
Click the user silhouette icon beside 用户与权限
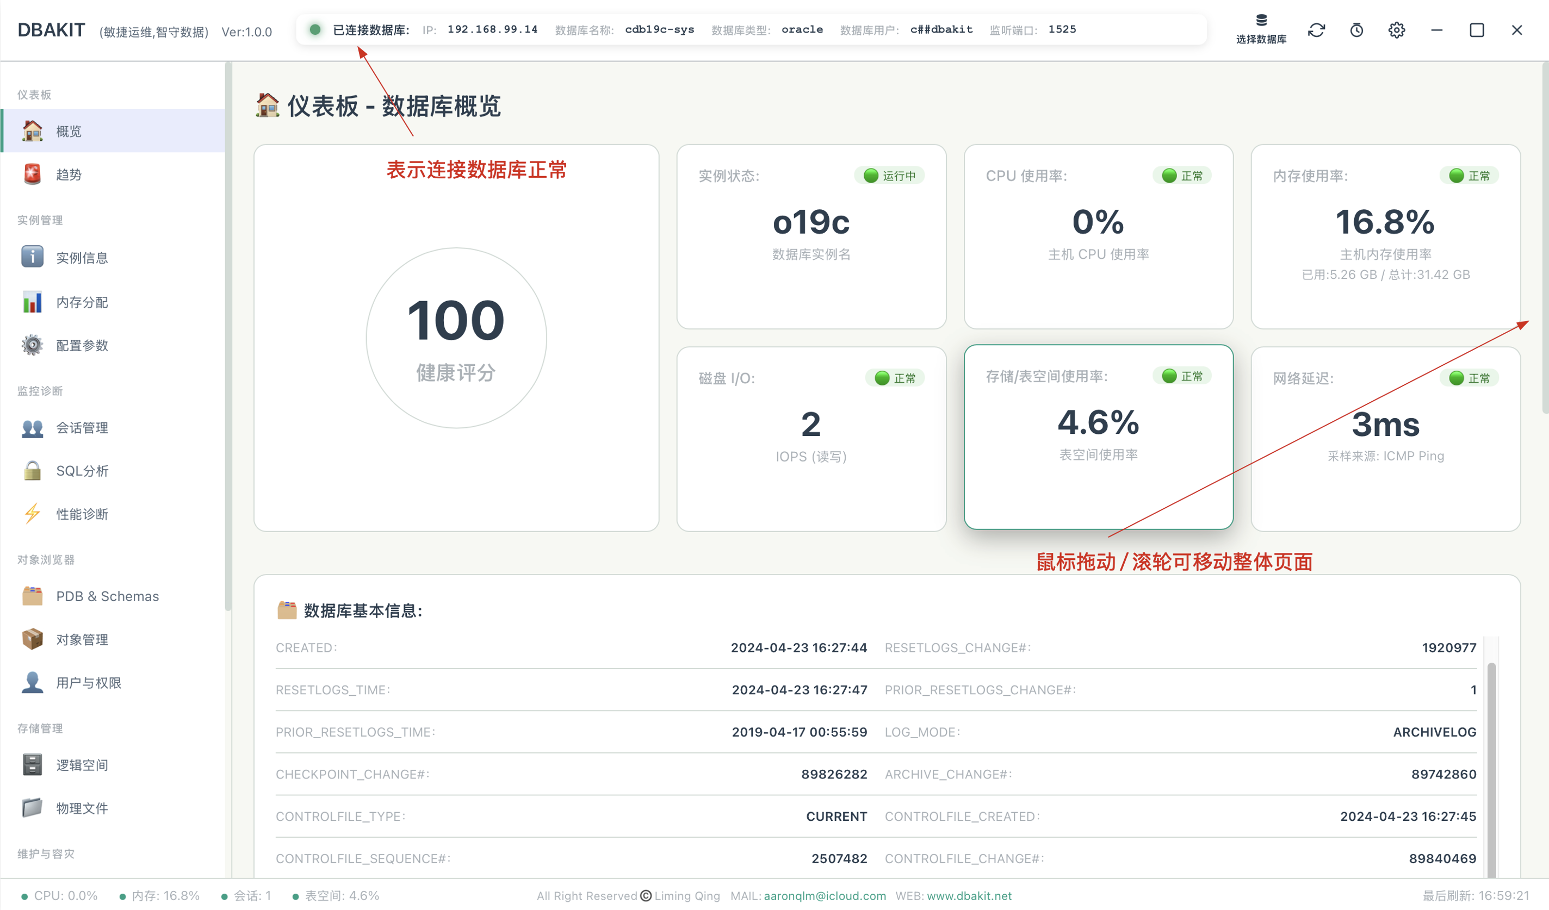pos(32,682)
